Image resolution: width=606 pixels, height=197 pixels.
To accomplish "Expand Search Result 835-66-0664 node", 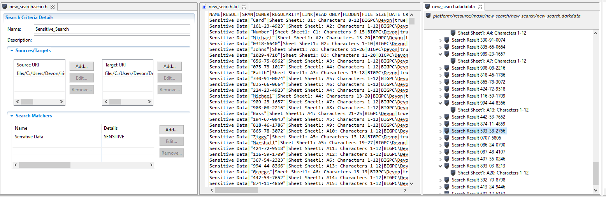I will tap(441, 47).
